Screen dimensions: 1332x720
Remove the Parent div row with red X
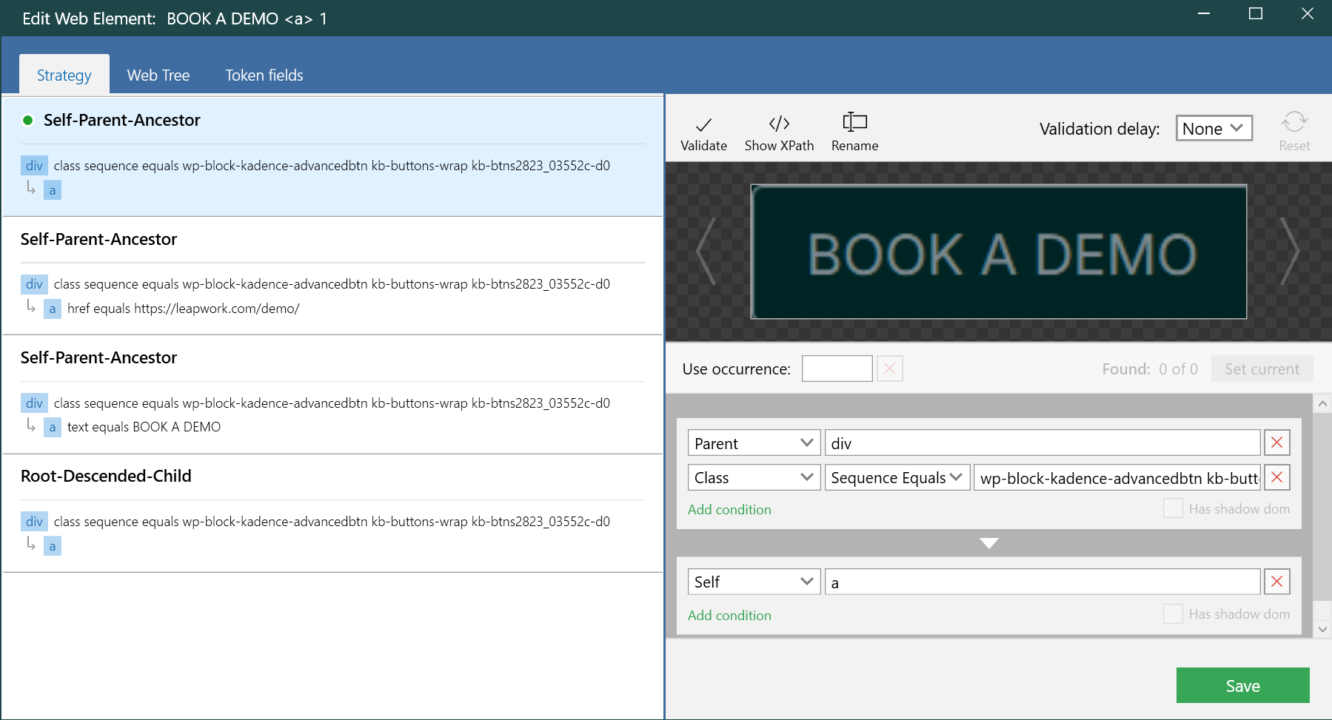1276,443
